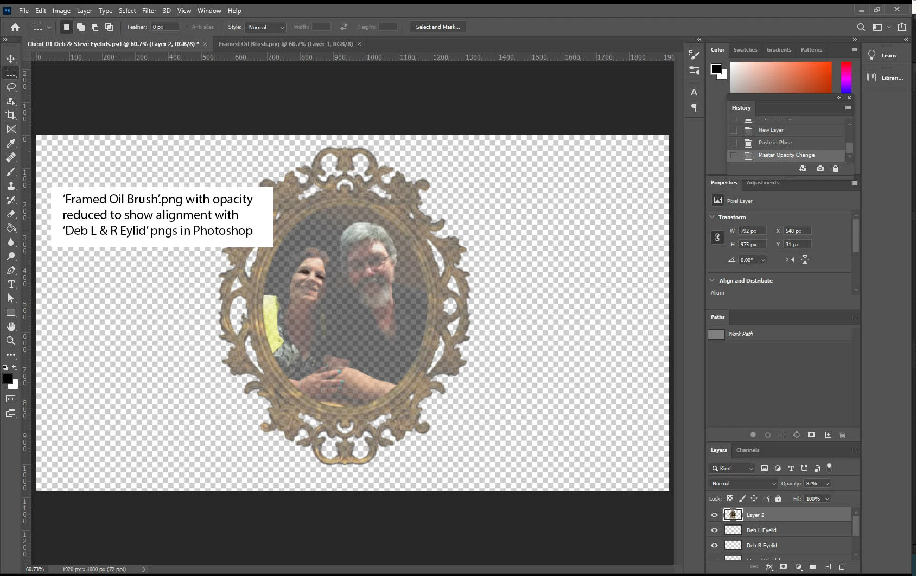The image size is (916, 576).
Task: Select the Hand tool
Action: [11, 327]
